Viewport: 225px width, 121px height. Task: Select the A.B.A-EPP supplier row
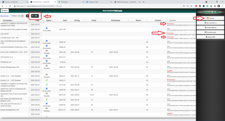(x=98, y=34)
